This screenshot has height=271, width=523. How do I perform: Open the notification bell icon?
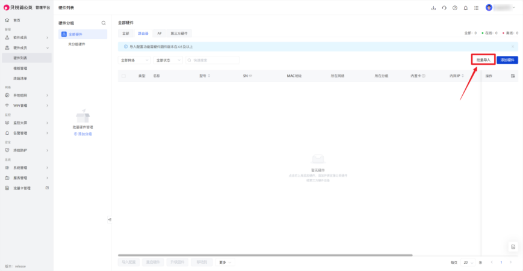465,8
